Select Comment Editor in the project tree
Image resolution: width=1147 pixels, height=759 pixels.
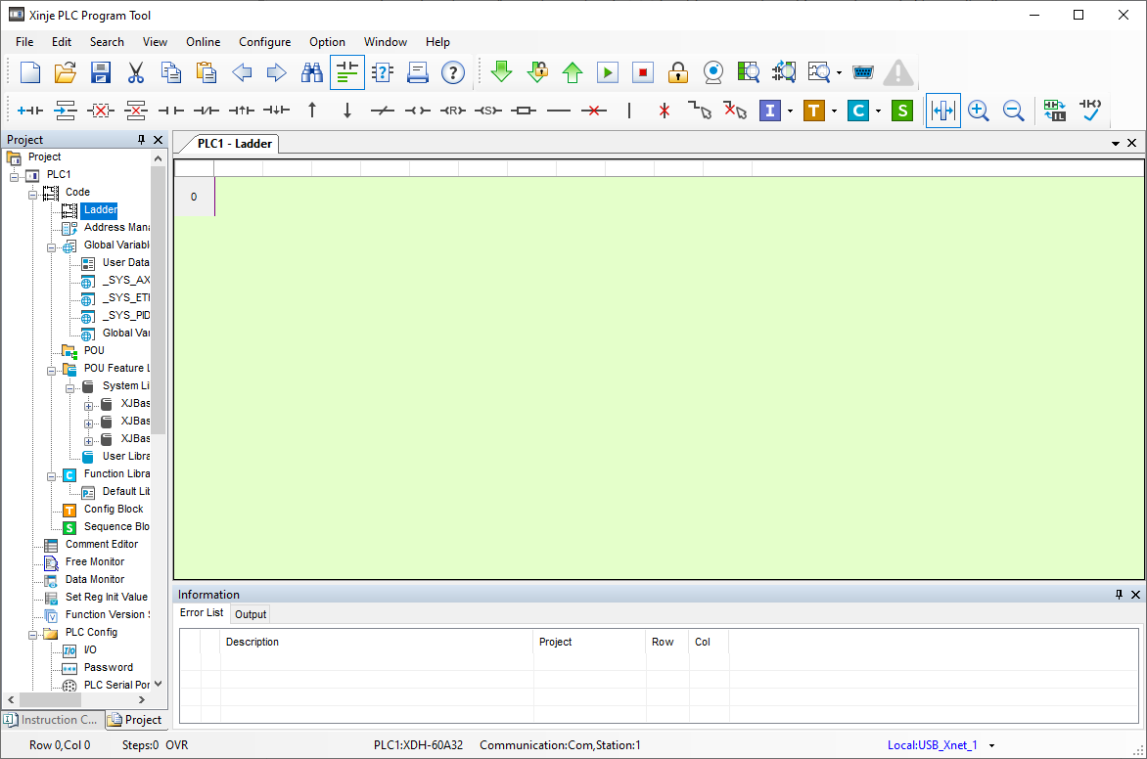(102, 544)
